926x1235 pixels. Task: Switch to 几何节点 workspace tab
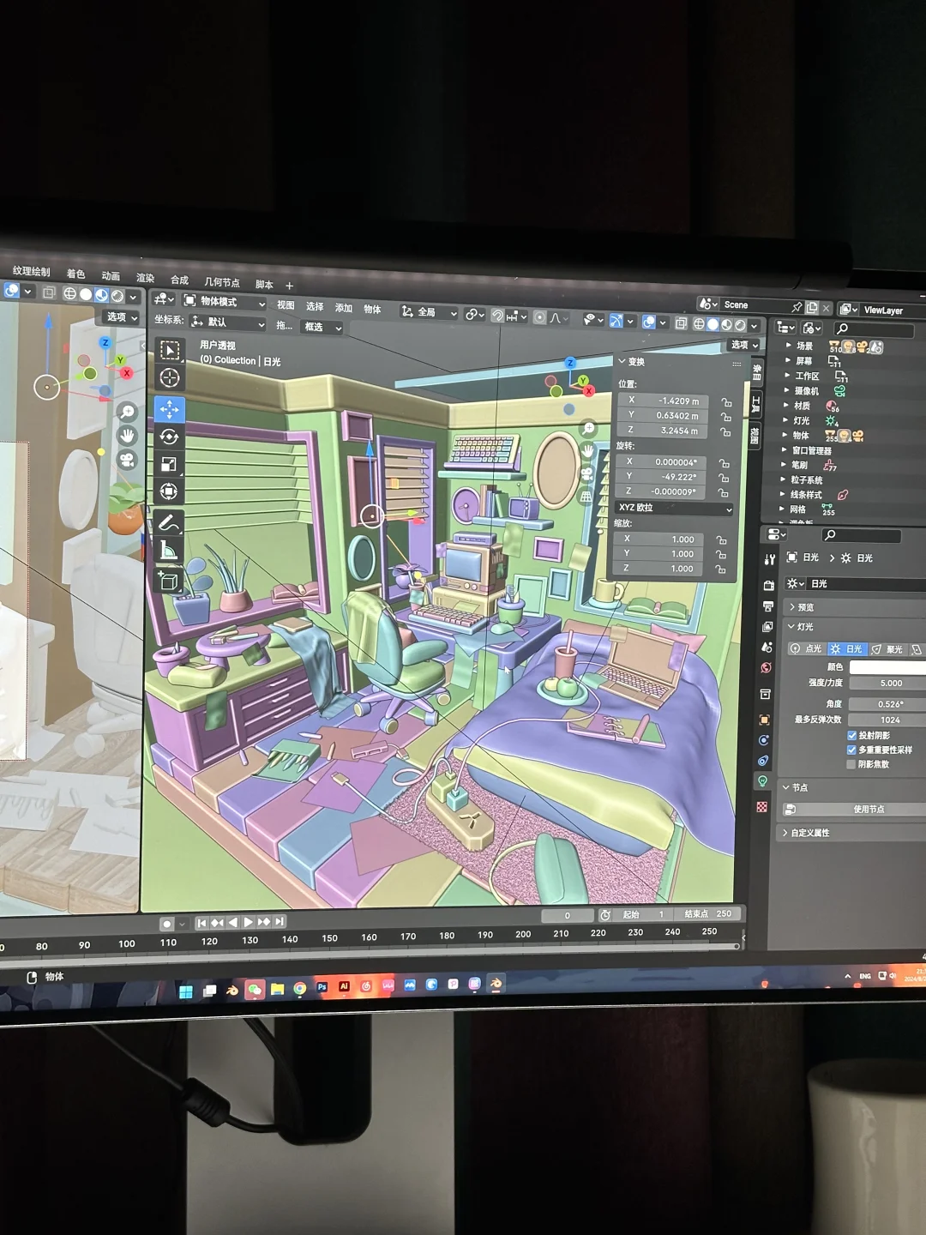[x=222, y=281]
